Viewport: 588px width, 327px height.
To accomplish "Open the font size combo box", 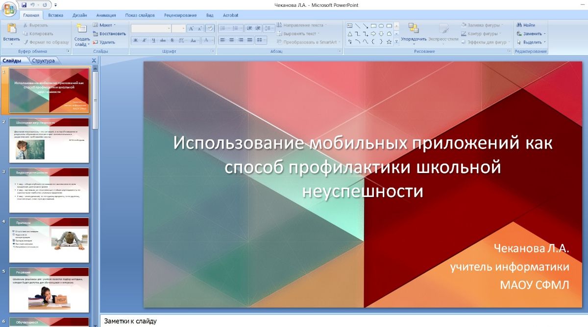I will (x=179, y=28).
